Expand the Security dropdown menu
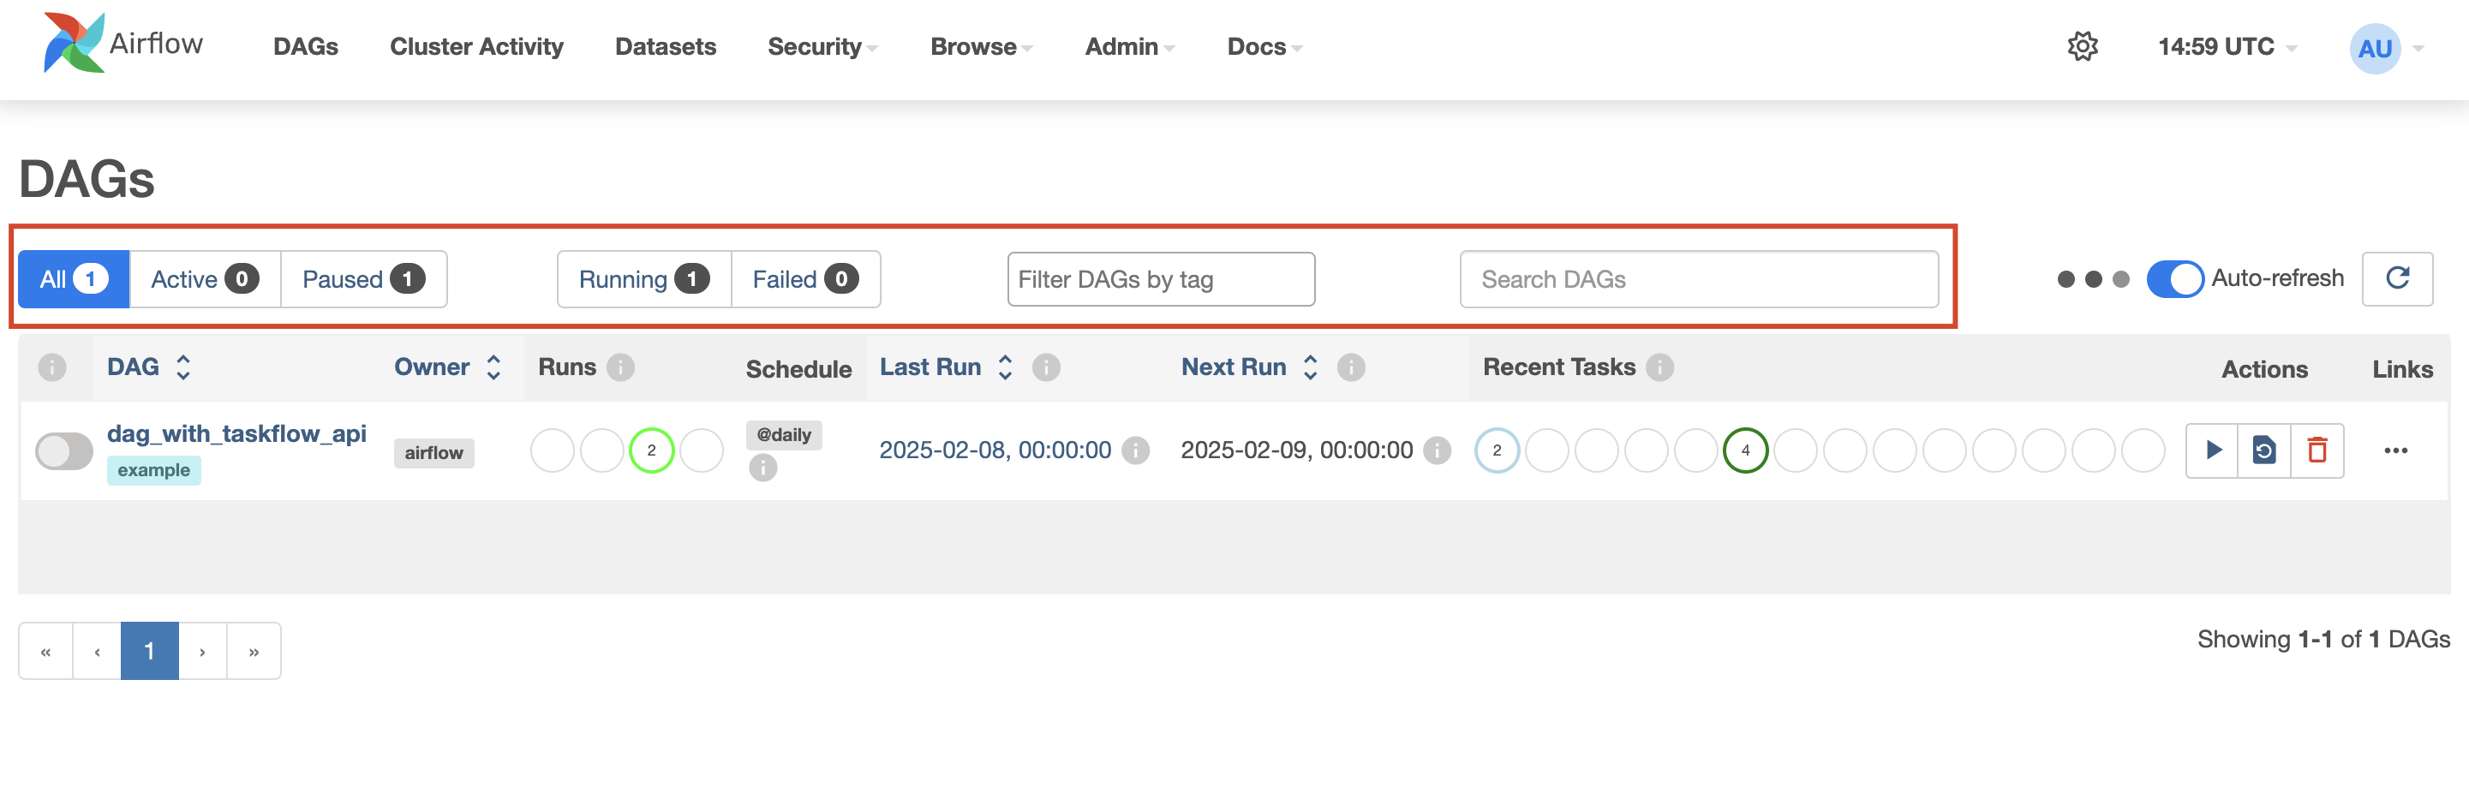Viewport: 2469px width, 805px height. click(822, 46)
